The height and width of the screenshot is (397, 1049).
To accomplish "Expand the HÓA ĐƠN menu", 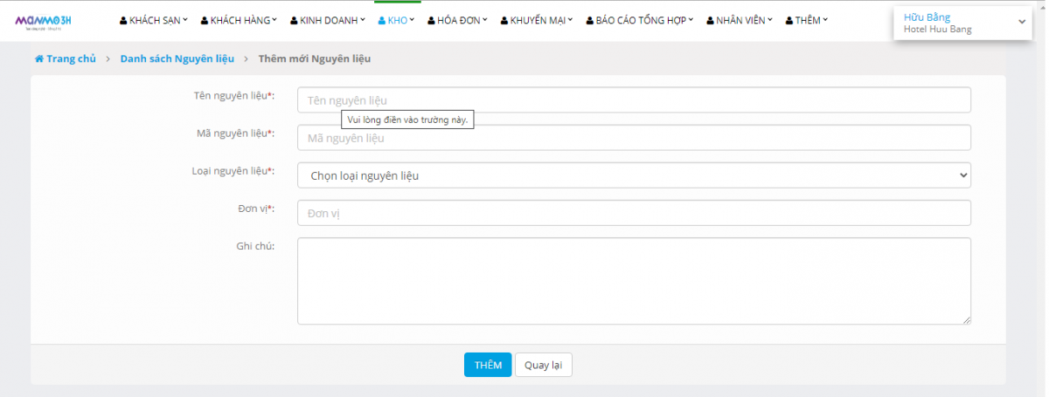I will click(457, 20).
